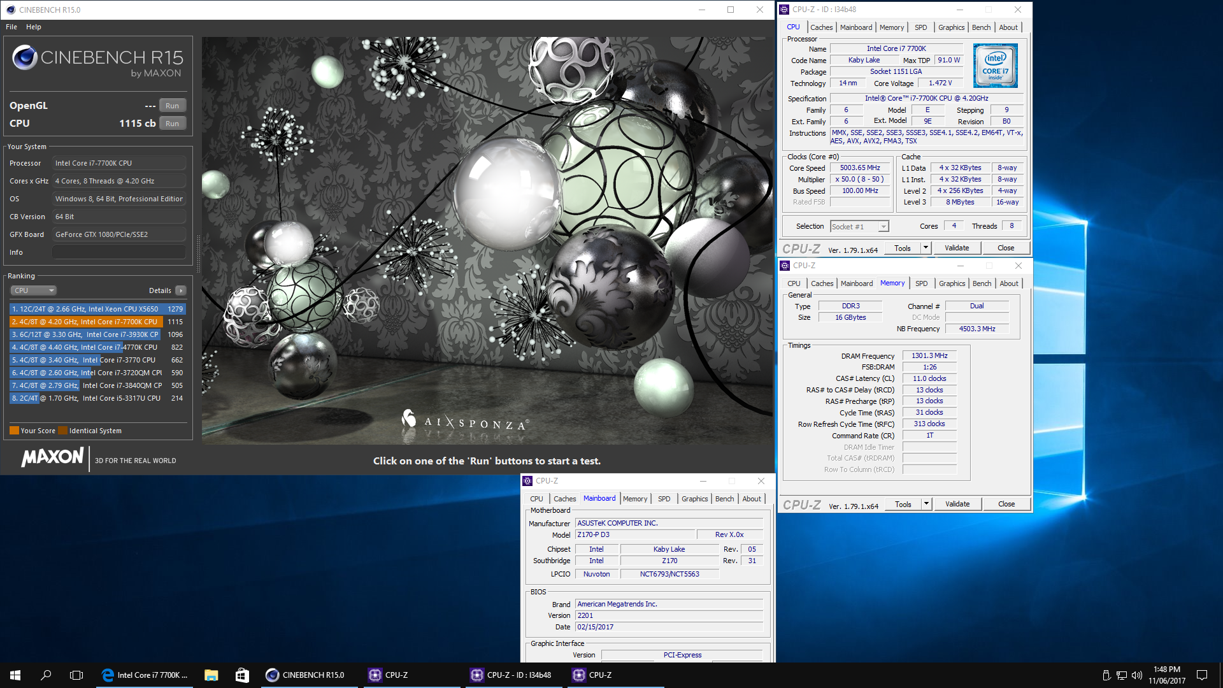Switch to Edge Intel Core i7 7700K window
Image resolution: width=1223 pixels, height=688 pixels.
(145, 675)
